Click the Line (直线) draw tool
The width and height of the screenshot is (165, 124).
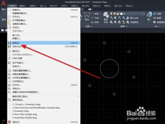tap(4, 16)
